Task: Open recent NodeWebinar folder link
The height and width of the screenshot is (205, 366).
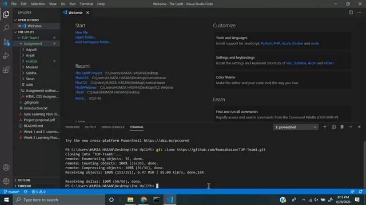Action: coord(86,87)
